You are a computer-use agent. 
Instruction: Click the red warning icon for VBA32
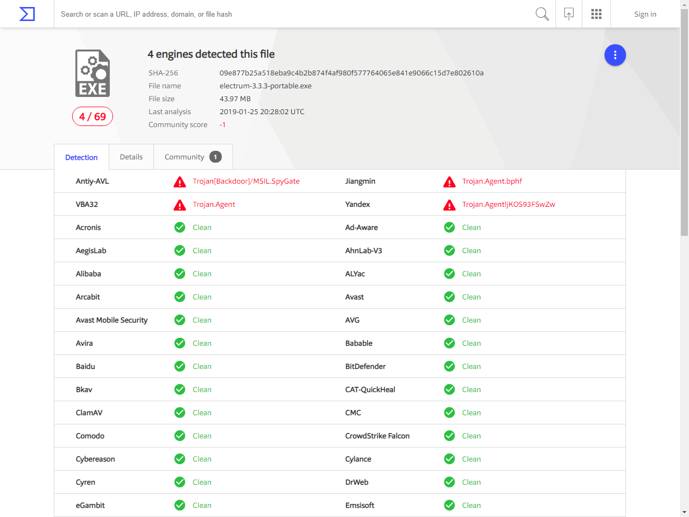coord(180,205)
